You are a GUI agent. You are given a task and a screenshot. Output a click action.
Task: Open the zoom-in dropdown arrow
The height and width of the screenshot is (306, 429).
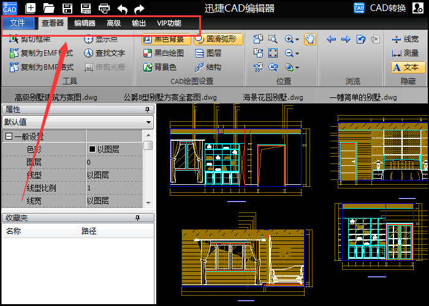(x=297, y=40)
